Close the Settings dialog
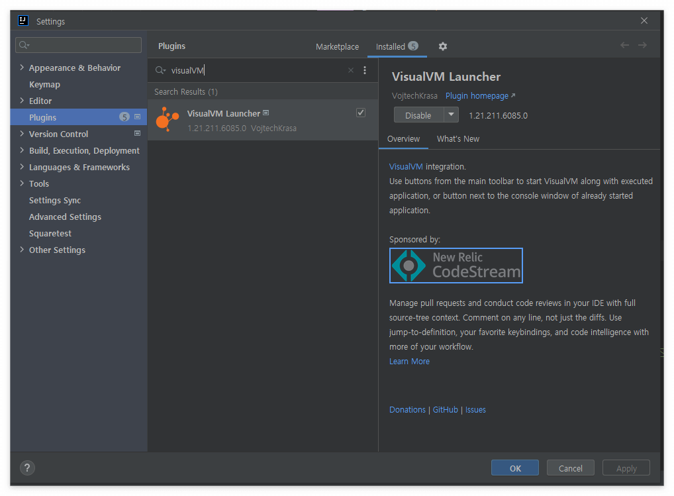Screen dimensions: 674x496 coord(644,21)
